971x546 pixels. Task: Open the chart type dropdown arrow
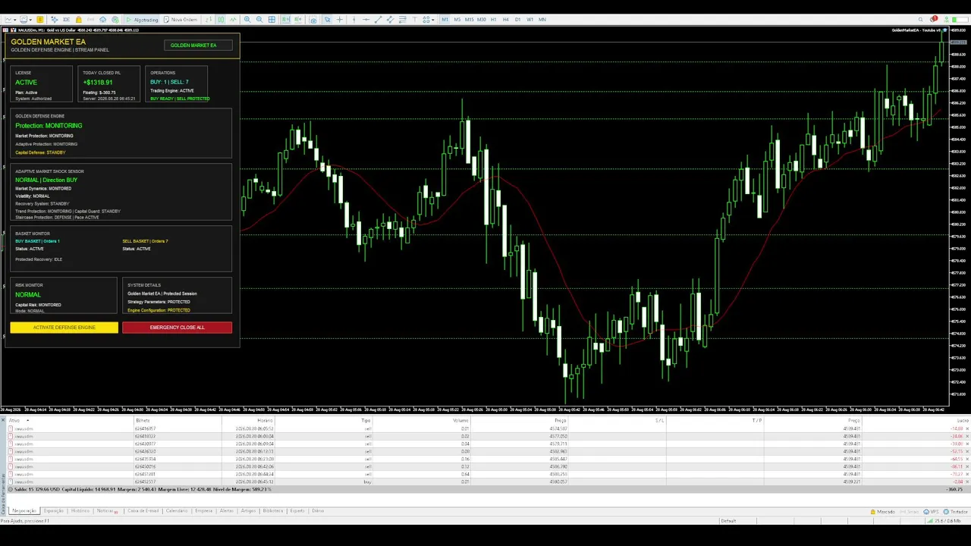(14, 20)
